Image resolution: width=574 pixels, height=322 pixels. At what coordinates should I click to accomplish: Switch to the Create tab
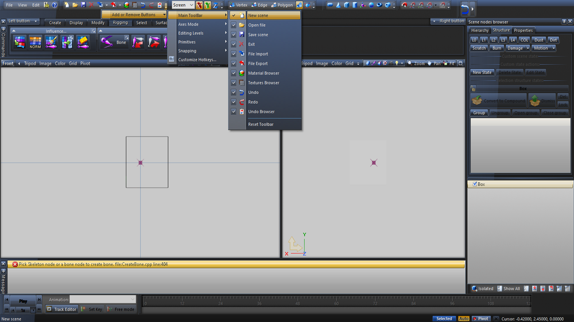55,23
